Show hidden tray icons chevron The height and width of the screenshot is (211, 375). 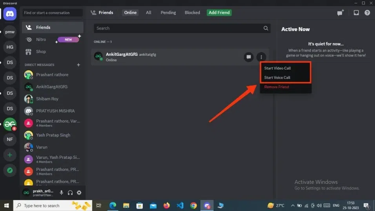coord(293,205)
